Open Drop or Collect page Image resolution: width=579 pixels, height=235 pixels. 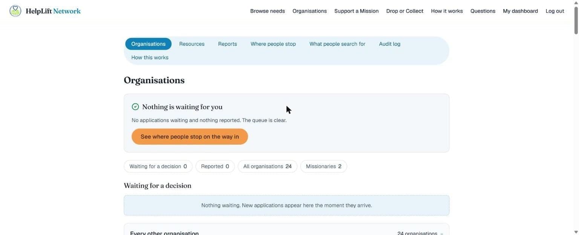405,11
